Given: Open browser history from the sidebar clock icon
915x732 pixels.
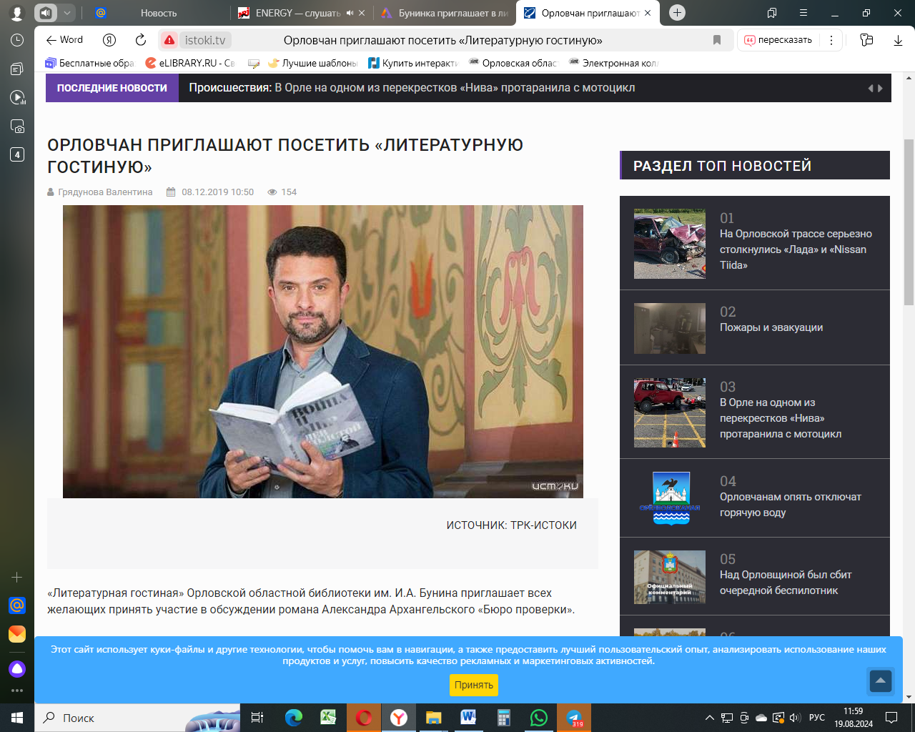Looking at the screenshot, I should click(17, 41).
